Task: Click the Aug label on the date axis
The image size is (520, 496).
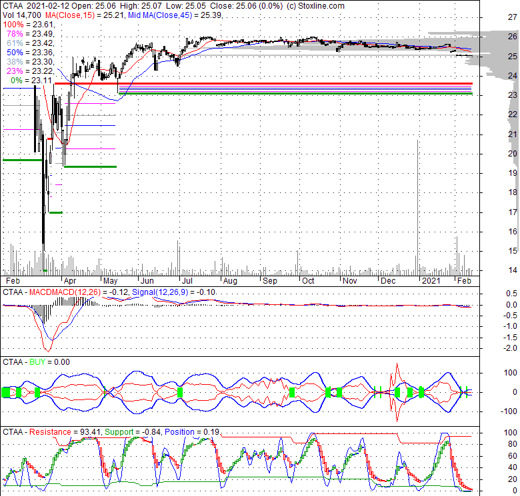Action: [x=230, y=281]
